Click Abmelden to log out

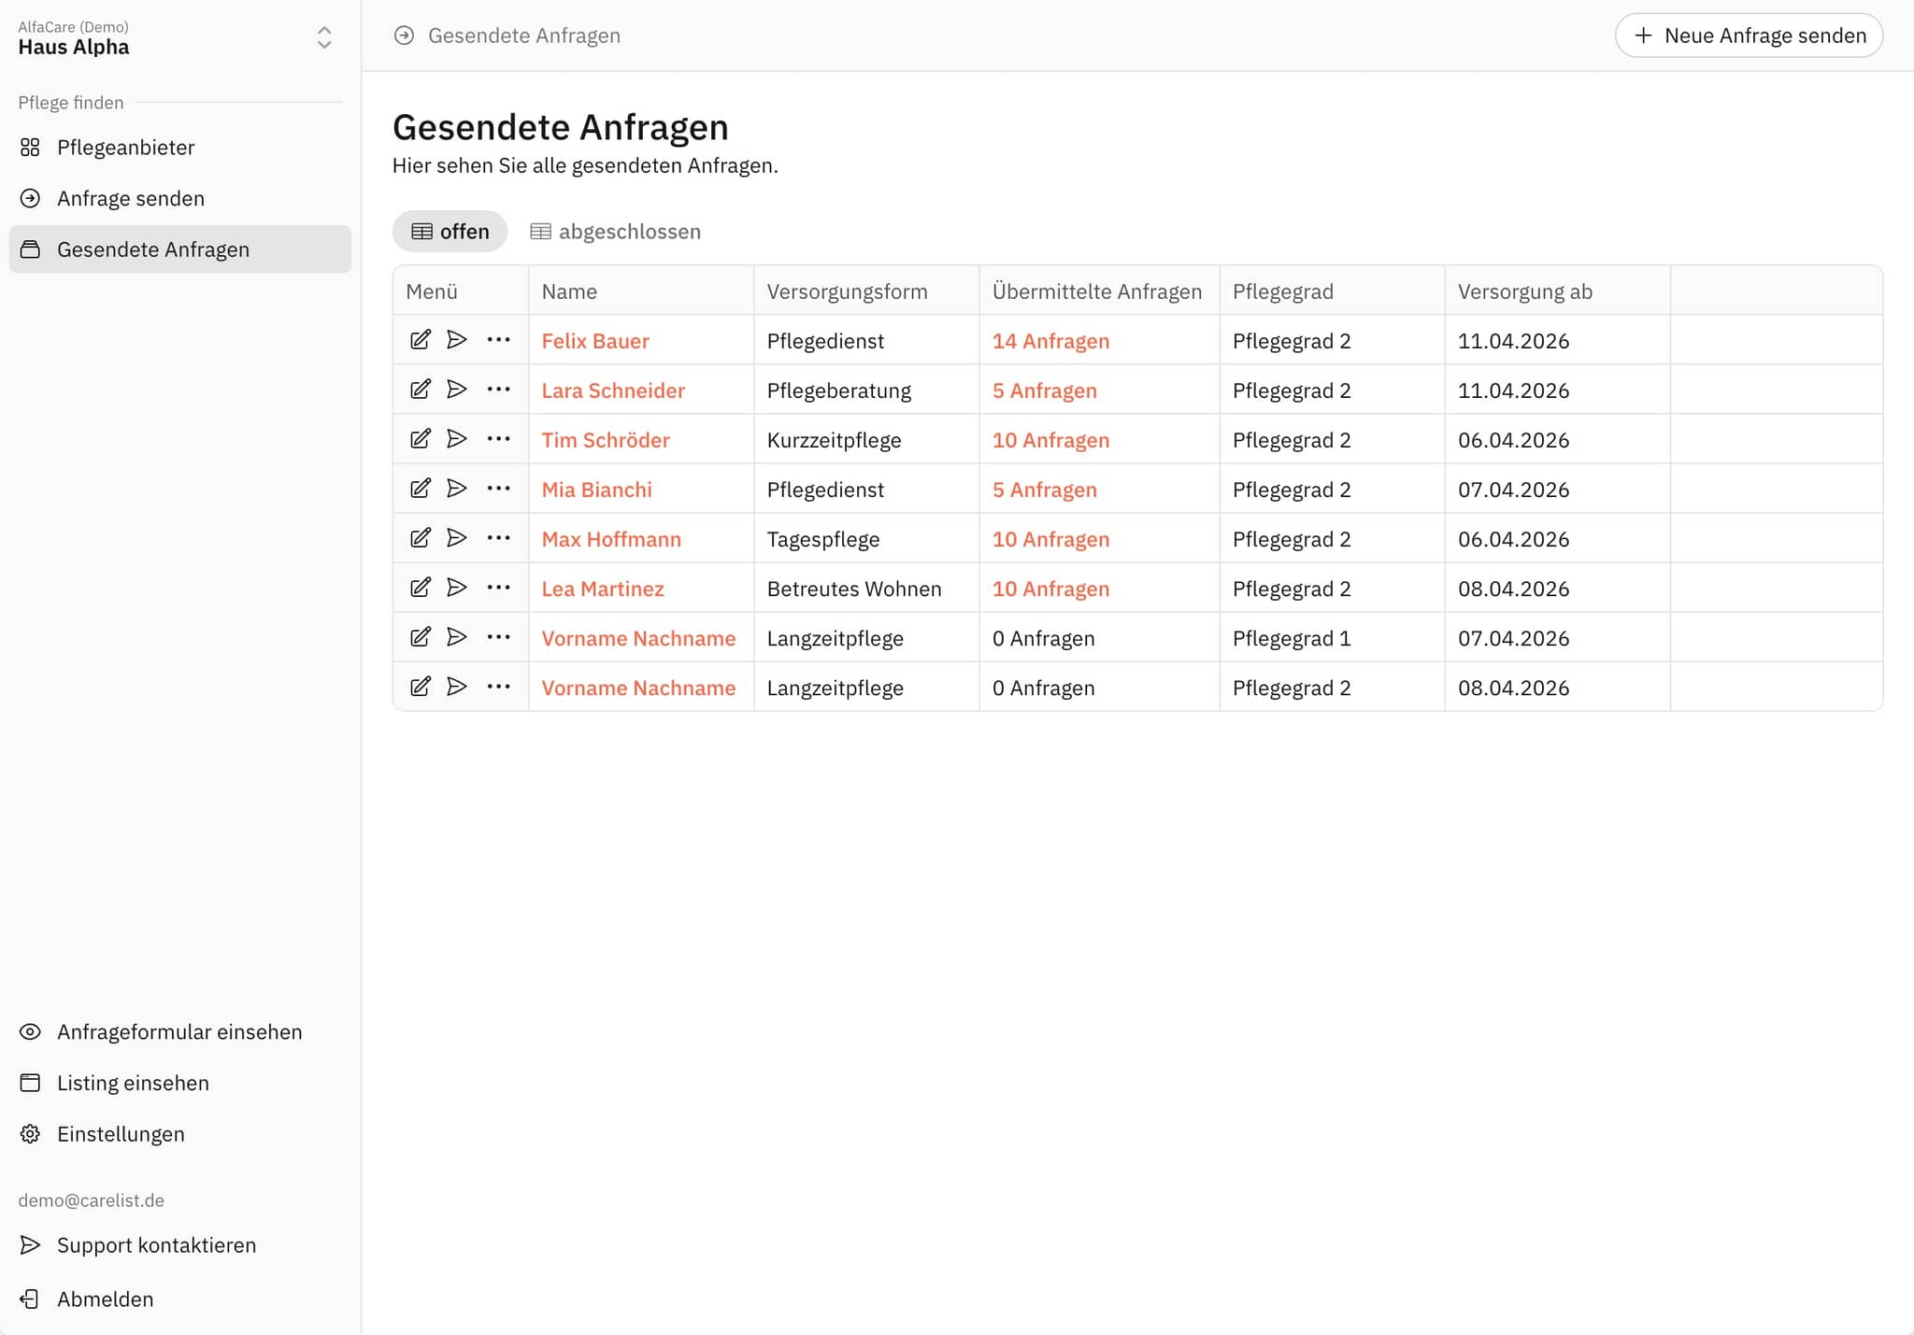pyautogui.click(x=105, y=1299)
